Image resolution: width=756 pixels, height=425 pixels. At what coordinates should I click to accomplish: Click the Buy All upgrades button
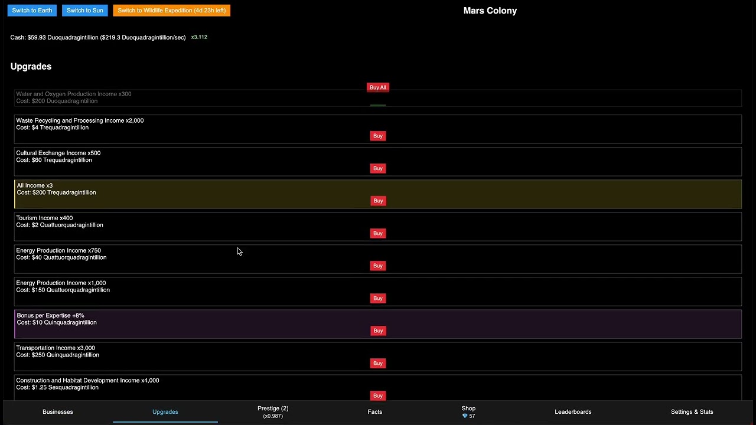[377, 87]
